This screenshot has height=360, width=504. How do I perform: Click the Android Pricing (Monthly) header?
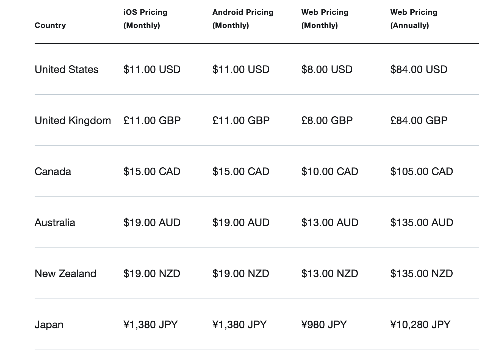click(x=243, y=19)
